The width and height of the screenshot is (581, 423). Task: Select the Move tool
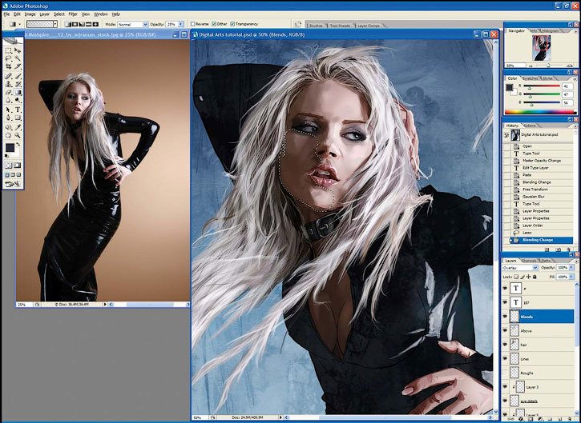point(18,50)
